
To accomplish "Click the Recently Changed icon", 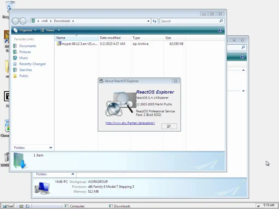I will click(15, 64).
